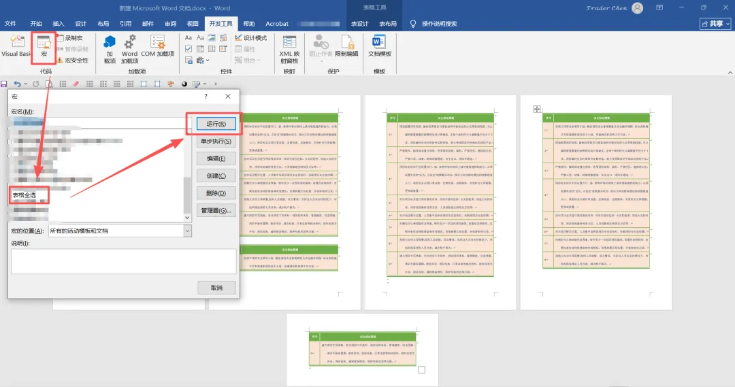Open 宏安全性 macro security settings
735x387 pixels.
coord(73,60)
